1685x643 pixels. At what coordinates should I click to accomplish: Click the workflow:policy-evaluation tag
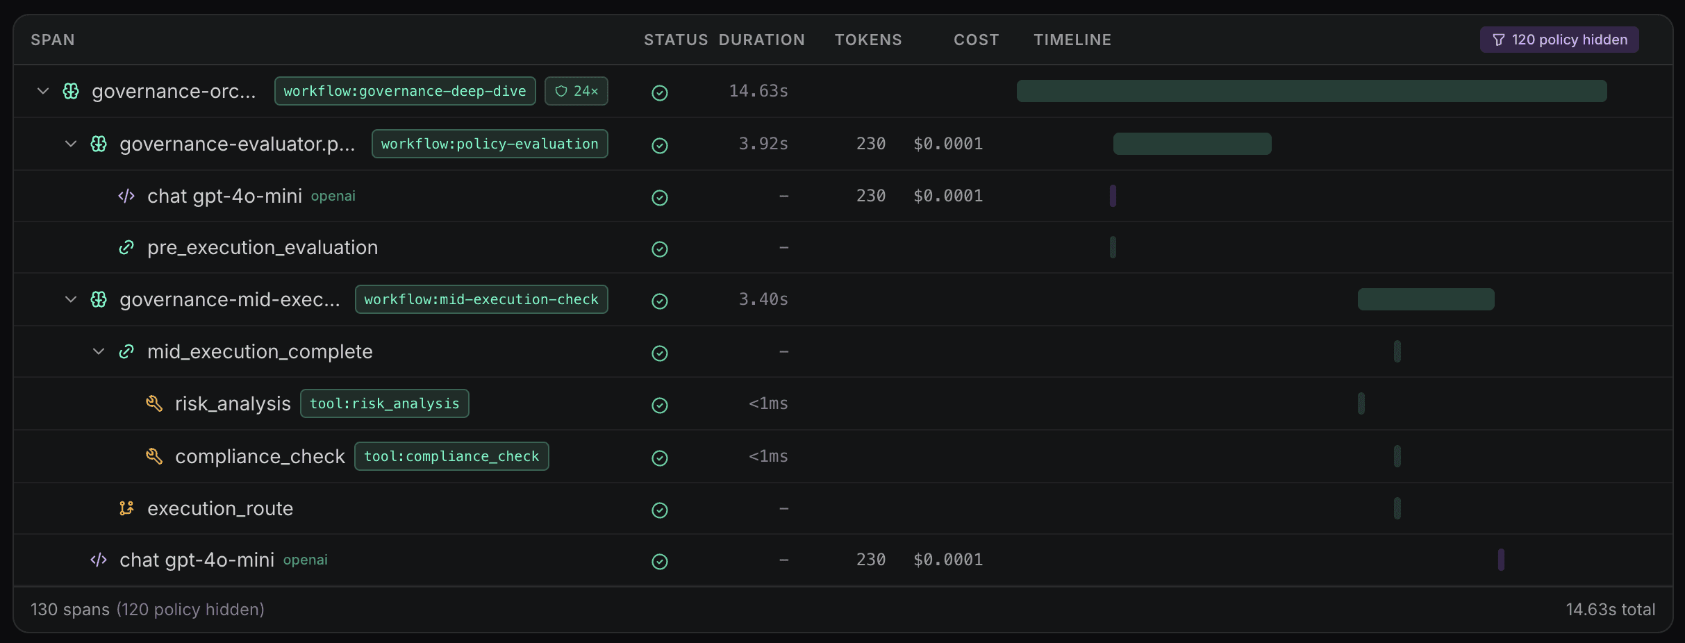click(490, 144)
